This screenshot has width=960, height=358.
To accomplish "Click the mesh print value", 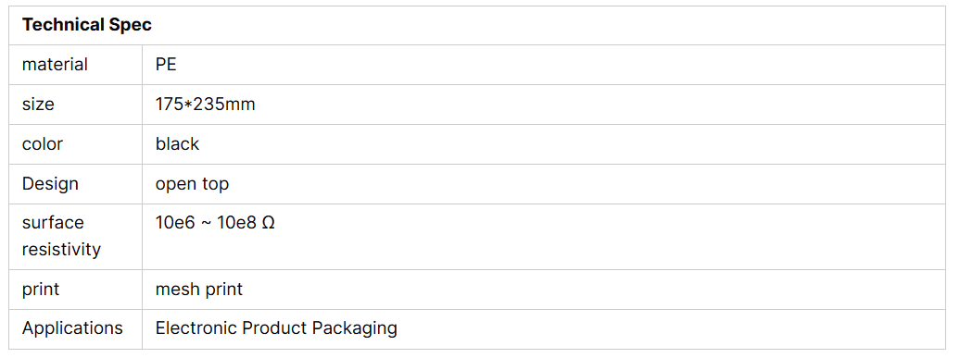I will (x=199, y=289).
